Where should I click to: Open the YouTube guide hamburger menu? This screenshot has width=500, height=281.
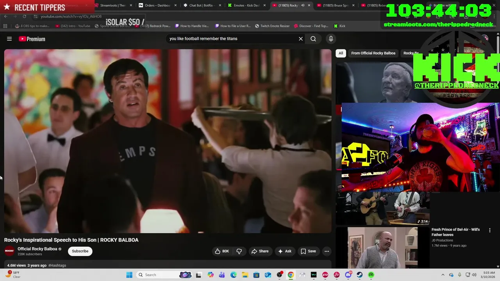[x=9, y=39]
